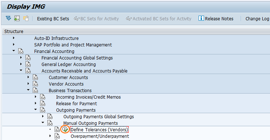This screenshot has height=140, width=270.
Task: Select Financial Accounting Global Settings label
Action: pos(77,58)
